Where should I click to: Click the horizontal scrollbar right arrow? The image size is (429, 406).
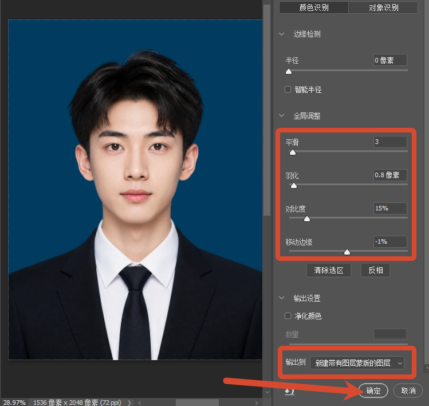pos(257,403)
